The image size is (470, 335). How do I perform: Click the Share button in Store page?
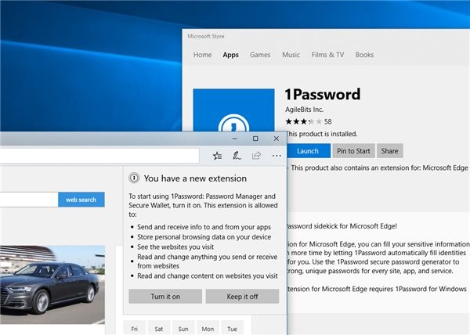click(389, 151)
